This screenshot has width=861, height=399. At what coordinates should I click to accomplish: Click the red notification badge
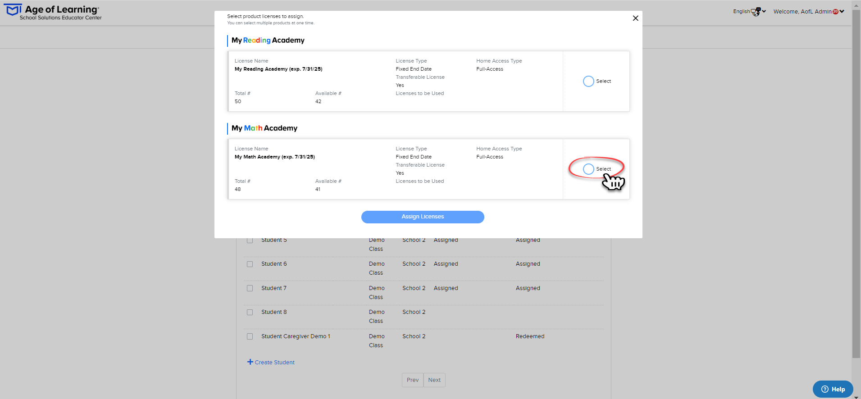(x=835, y=12)
